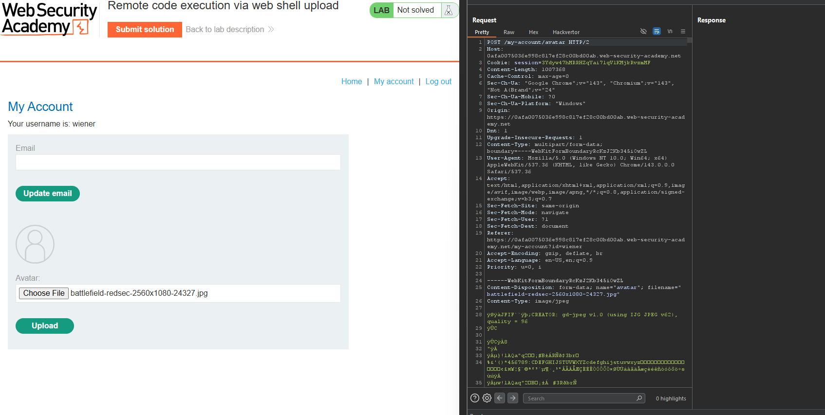Click the lab flask icon beside Not solved
The image size is (825, 415).
click(449, 10)
